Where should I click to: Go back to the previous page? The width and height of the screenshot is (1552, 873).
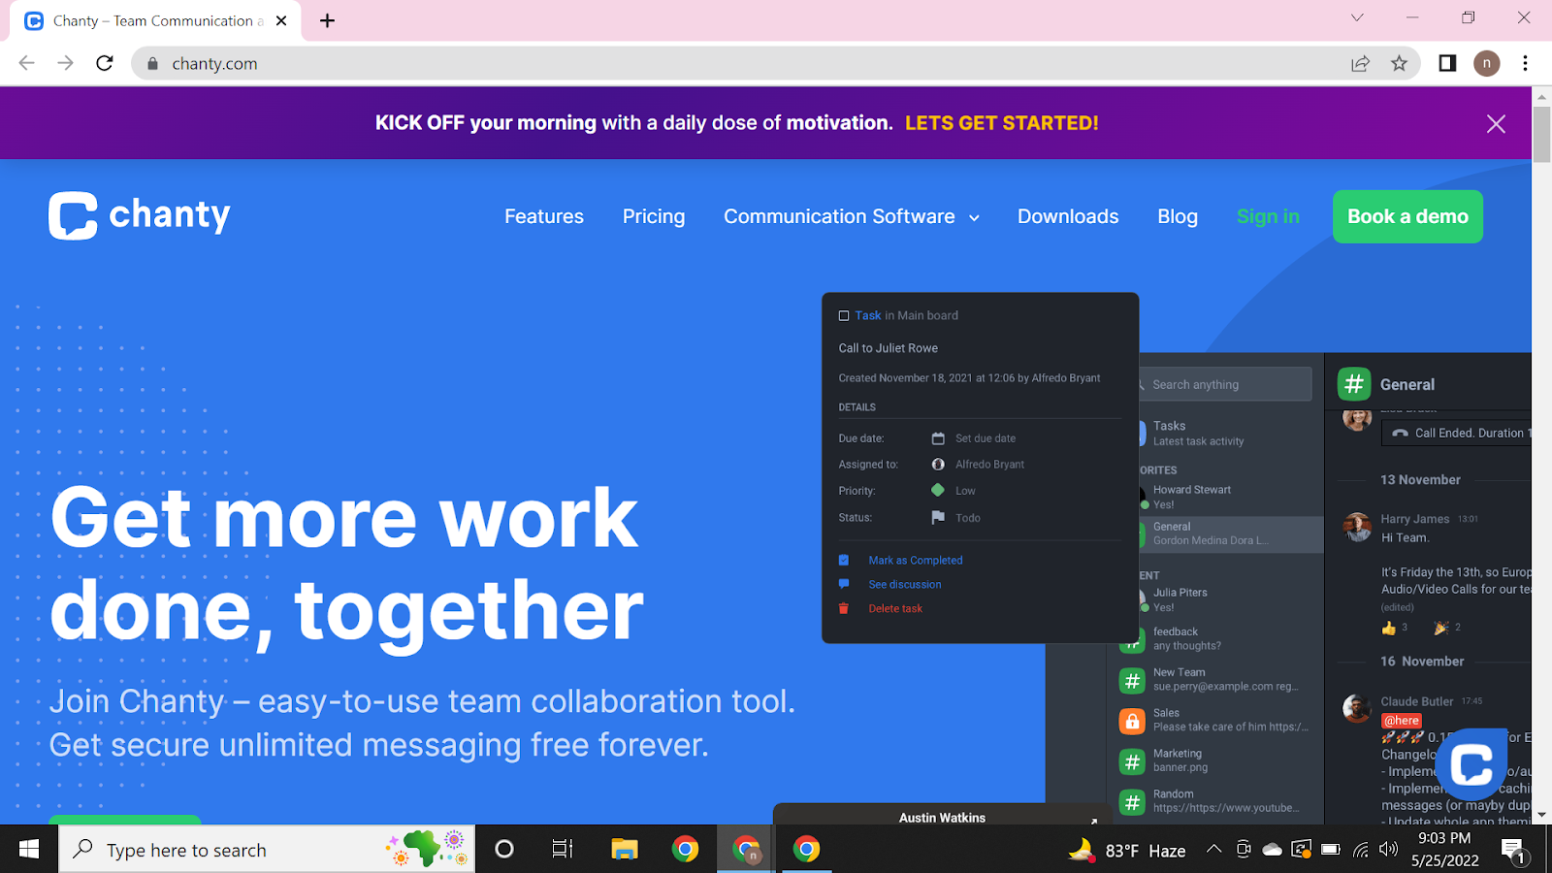click(x=26, y=63)
